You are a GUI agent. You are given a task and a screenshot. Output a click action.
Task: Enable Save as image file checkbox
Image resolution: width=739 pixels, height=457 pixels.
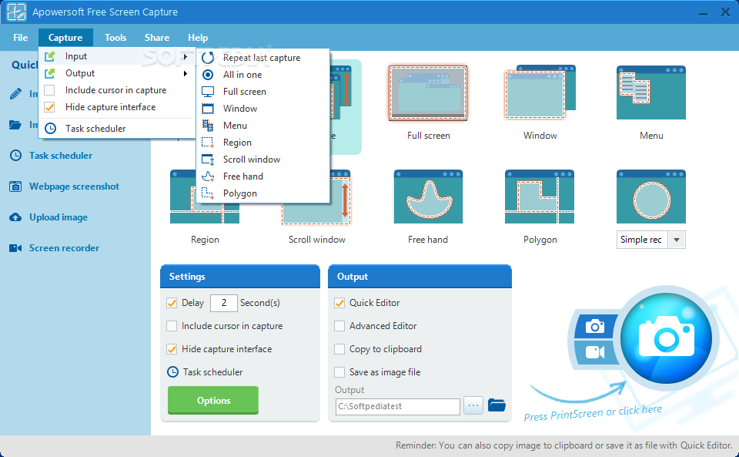339,372
